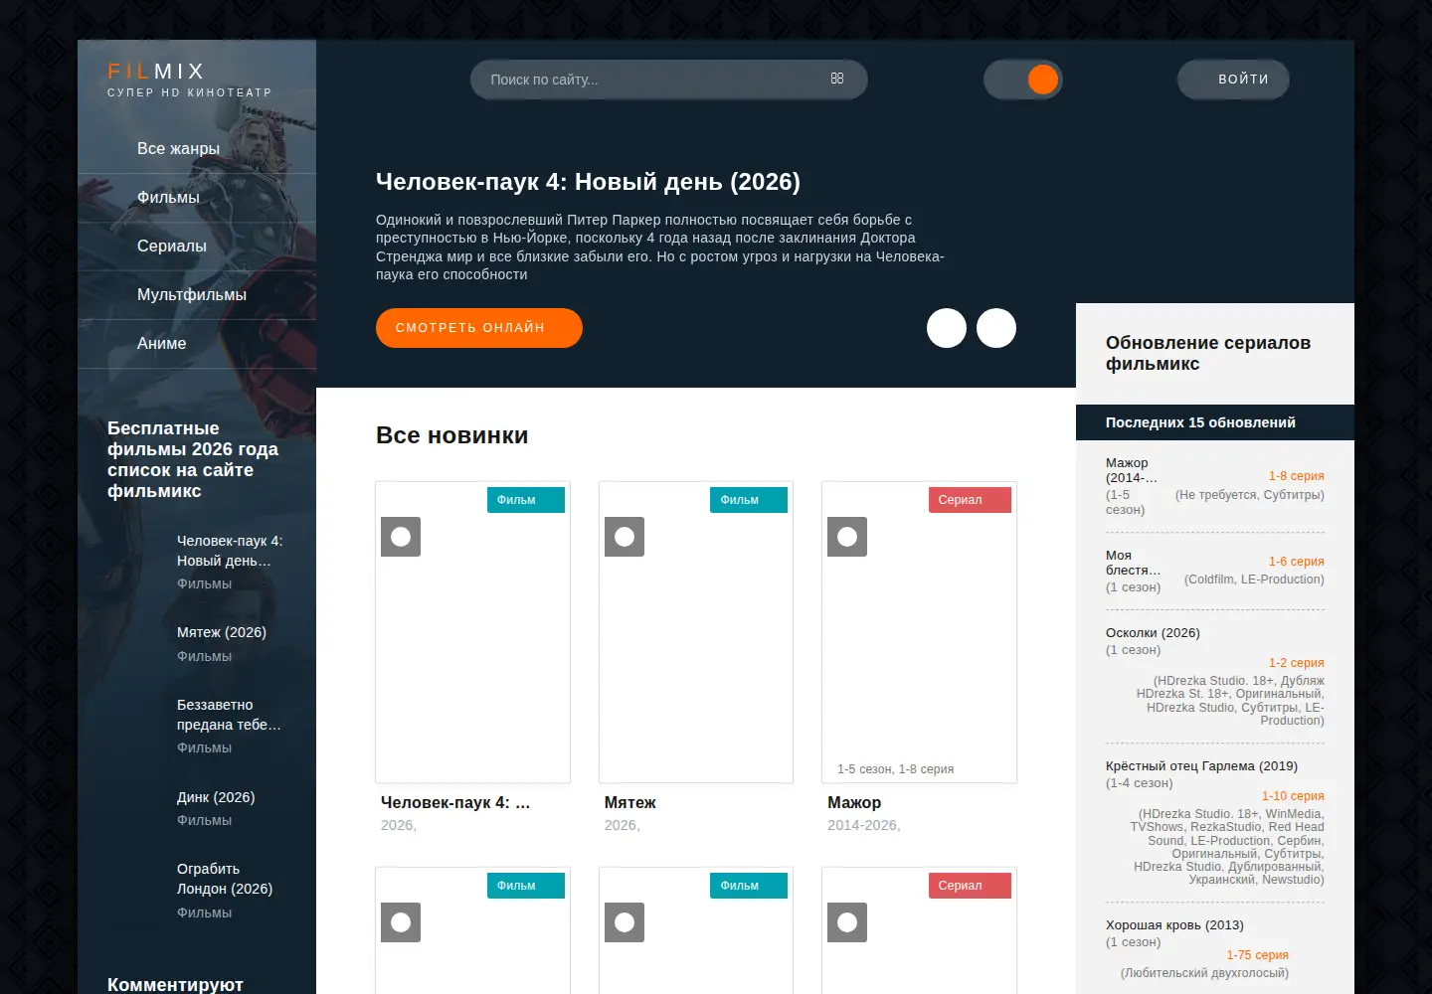Click the Фильм badge on the Мятеж card
Viewport: 1432px width, 994px height.
click(x=749, y=500)
